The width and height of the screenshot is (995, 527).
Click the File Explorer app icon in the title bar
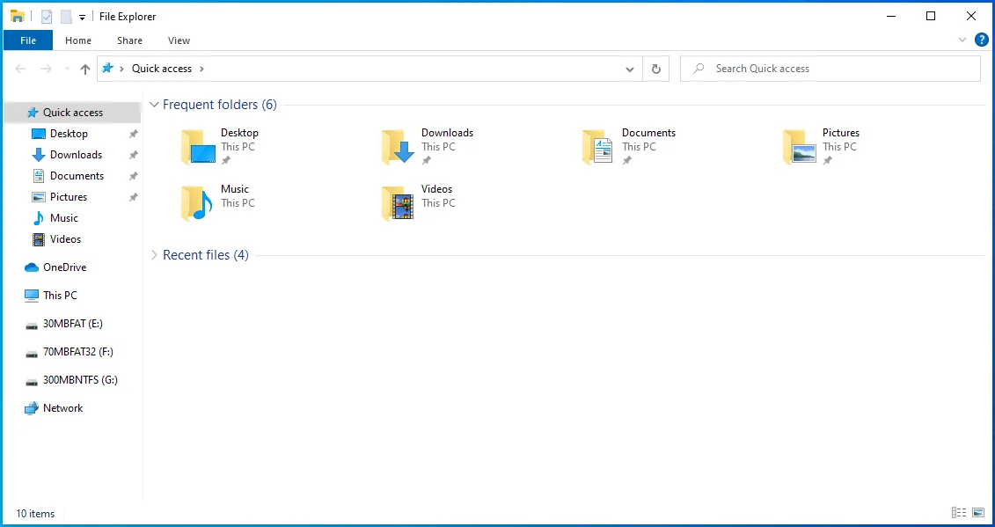(17, 17)
